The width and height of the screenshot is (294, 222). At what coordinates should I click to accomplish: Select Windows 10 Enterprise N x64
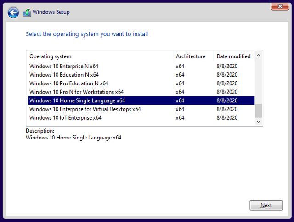tap(141, 66)
